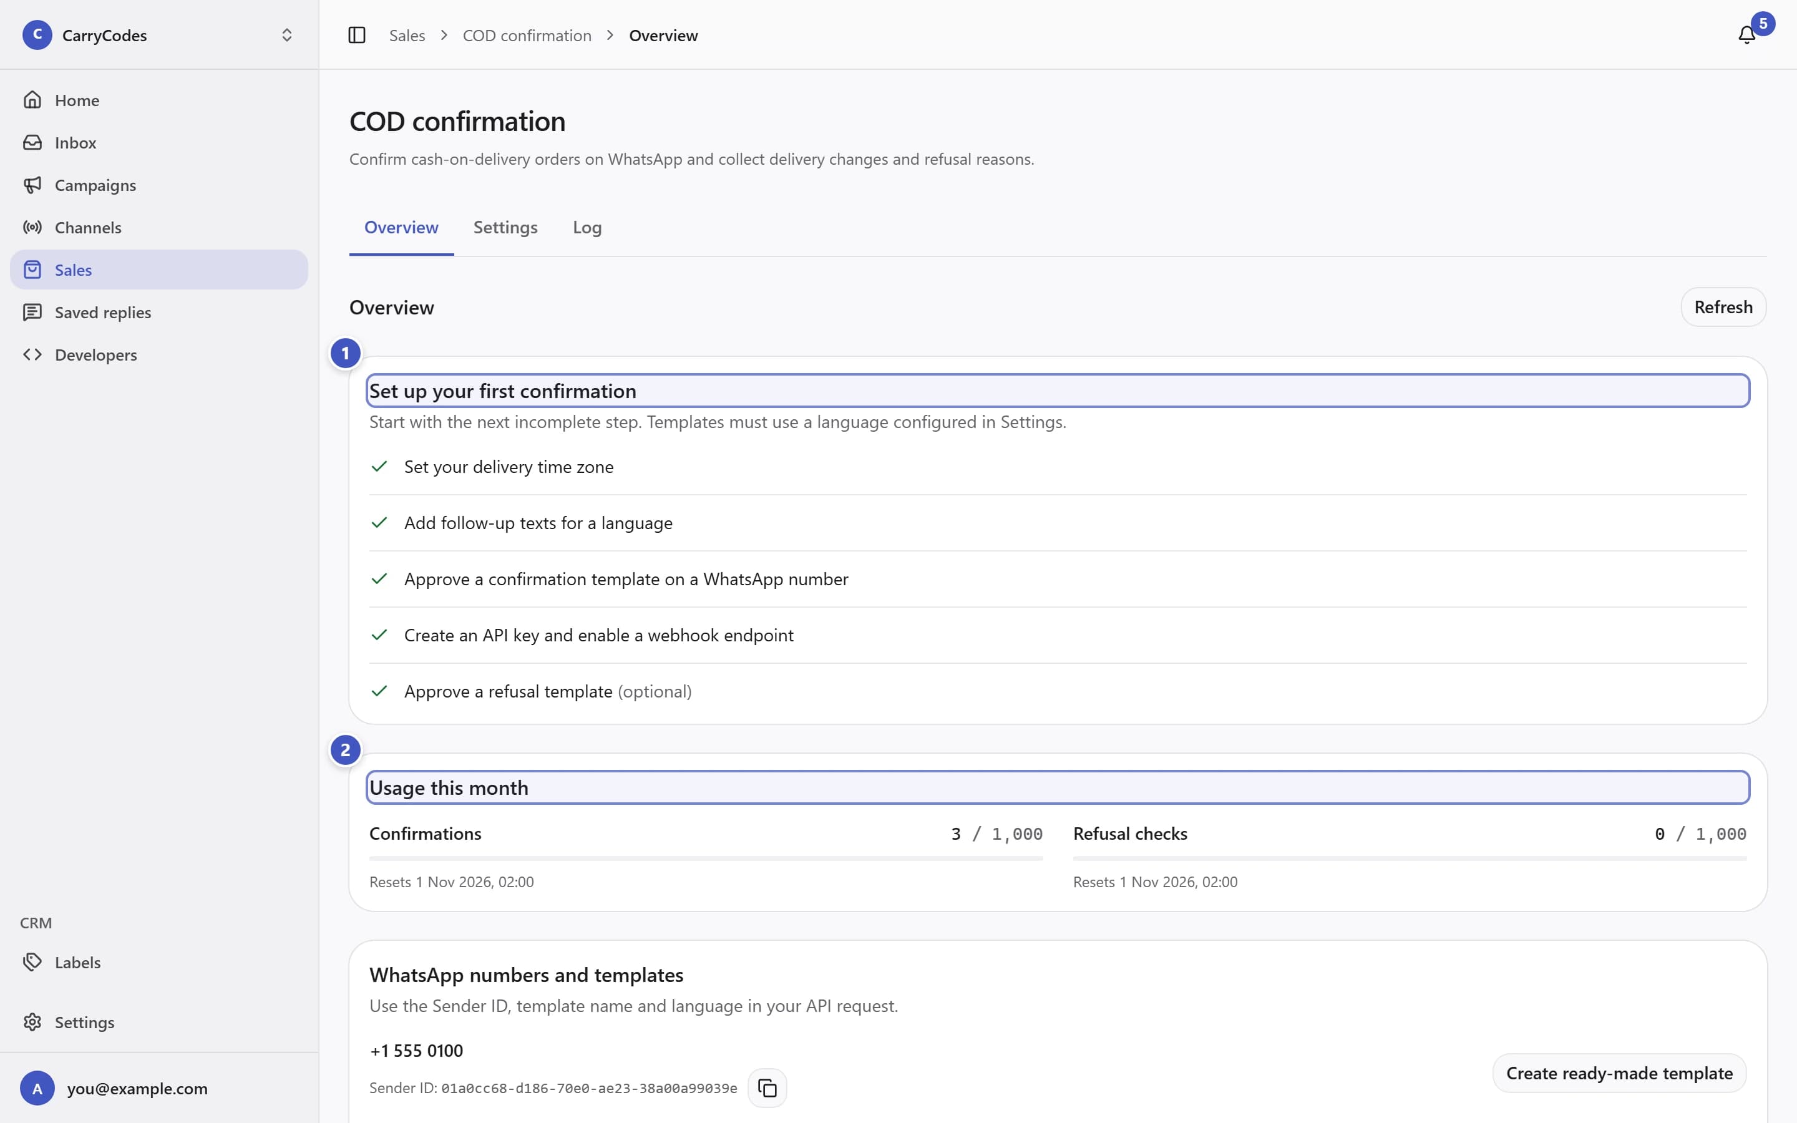Image resolution: width=1797 pixels, height=1123 pixels.
Task: Click the Confirmations usage progress bar
Action: pyautogui.click(x=706, y=858)
